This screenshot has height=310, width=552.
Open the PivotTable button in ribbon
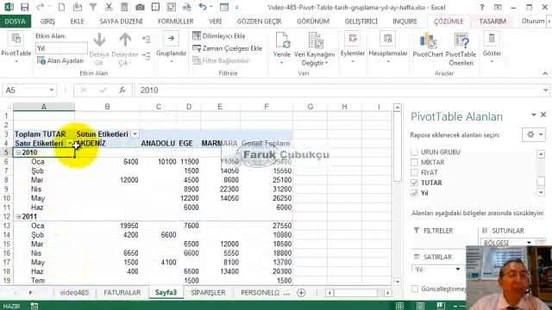(16, 47)
